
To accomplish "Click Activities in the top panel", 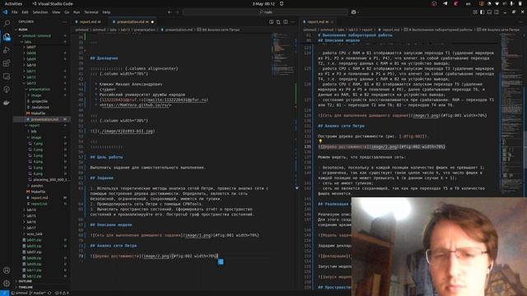I will 13,3.
